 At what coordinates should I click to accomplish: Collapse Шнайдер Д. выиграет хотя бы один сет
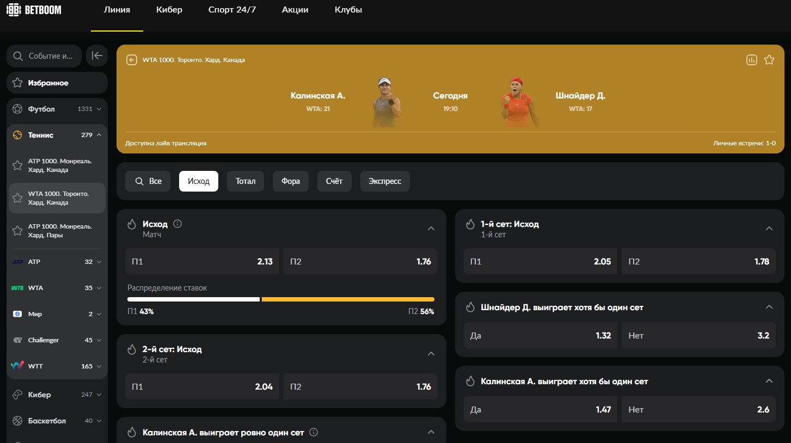pyautogui.click(x=769, y=307)
